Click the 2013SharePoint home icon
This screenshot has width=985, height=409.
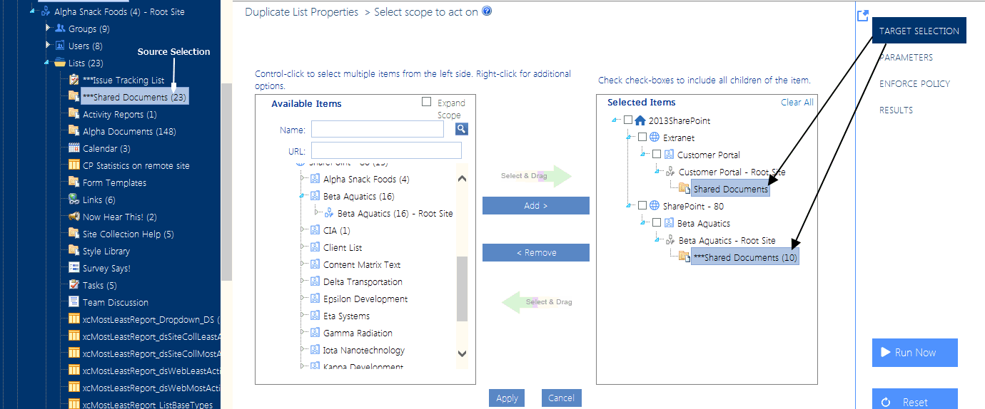click(x=640, y=120)
